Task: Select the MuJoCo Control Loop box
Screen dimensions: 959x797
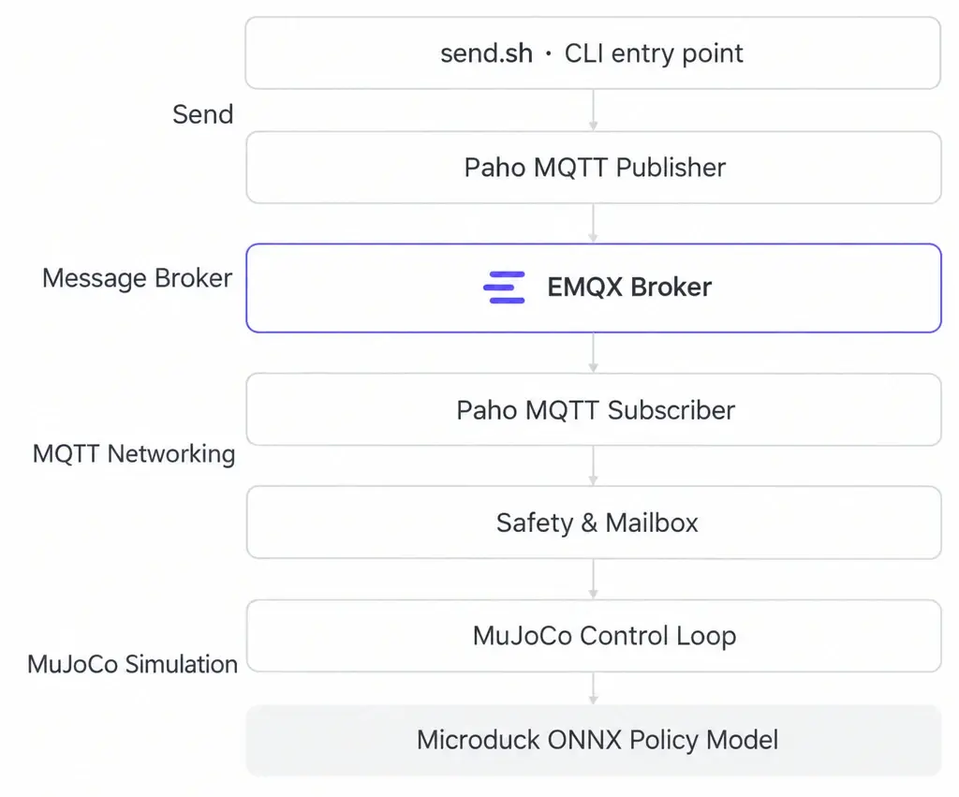Action: click(x=593, y=636)
